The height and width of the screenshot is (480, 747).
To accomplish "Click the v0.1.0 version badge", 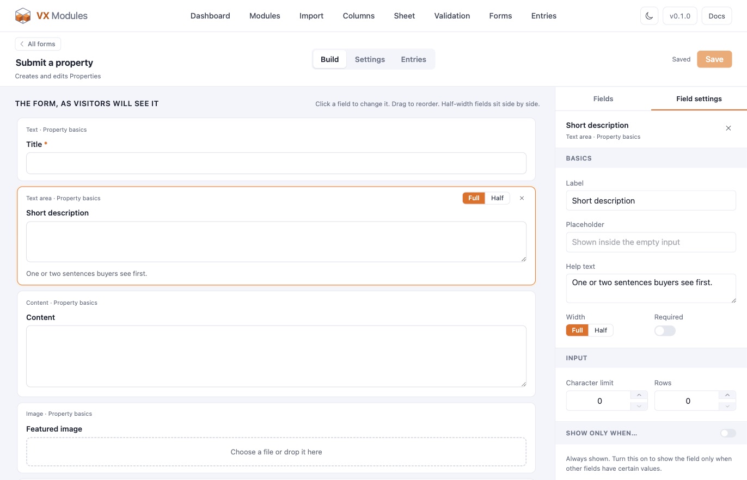I will pyautogui.click(x=680, y=16).
